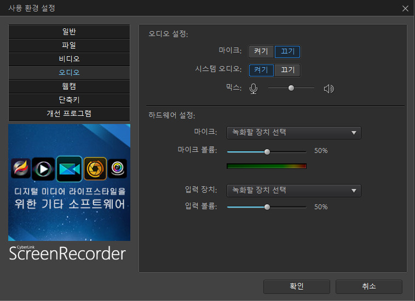Open the 개선 프로그램 tab
Viewport: 415px width, 301px height.
tap(69, 114)
